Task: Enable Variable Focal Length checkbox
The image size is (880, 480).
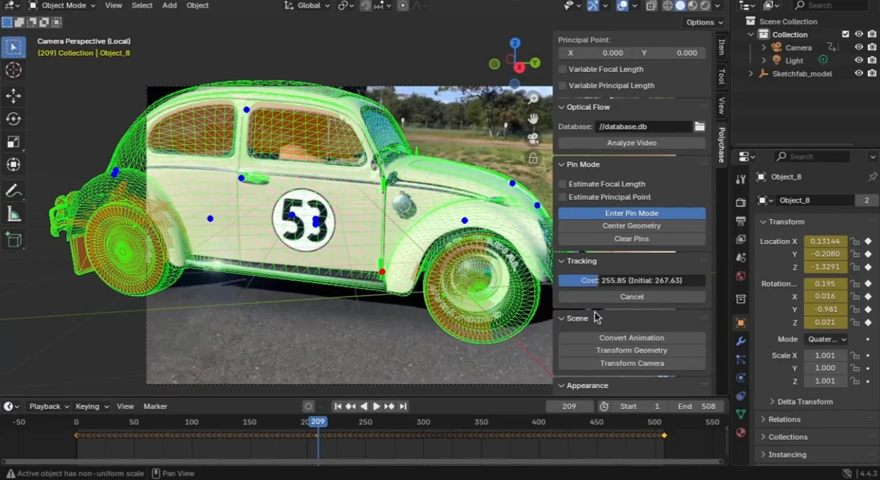Action: click(563, 69)
